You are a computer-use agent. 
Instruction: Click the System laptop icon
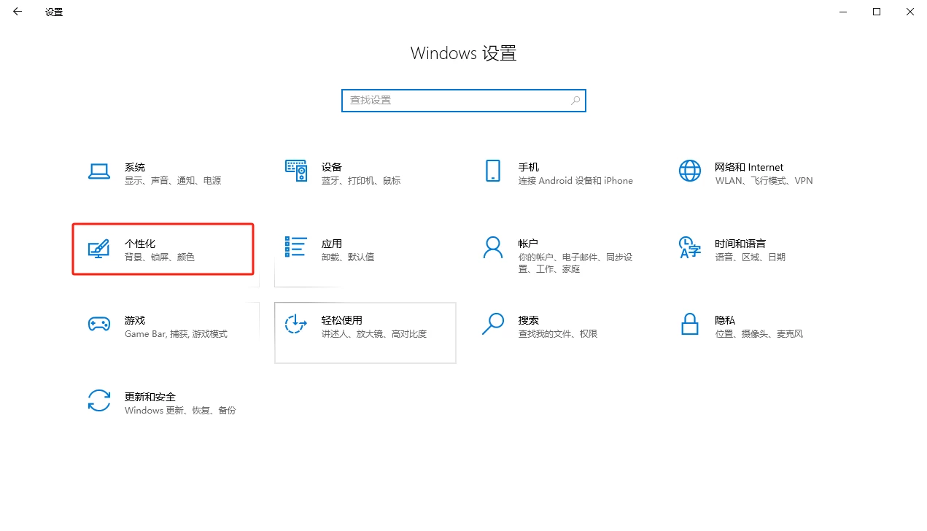tap(98, 172)
